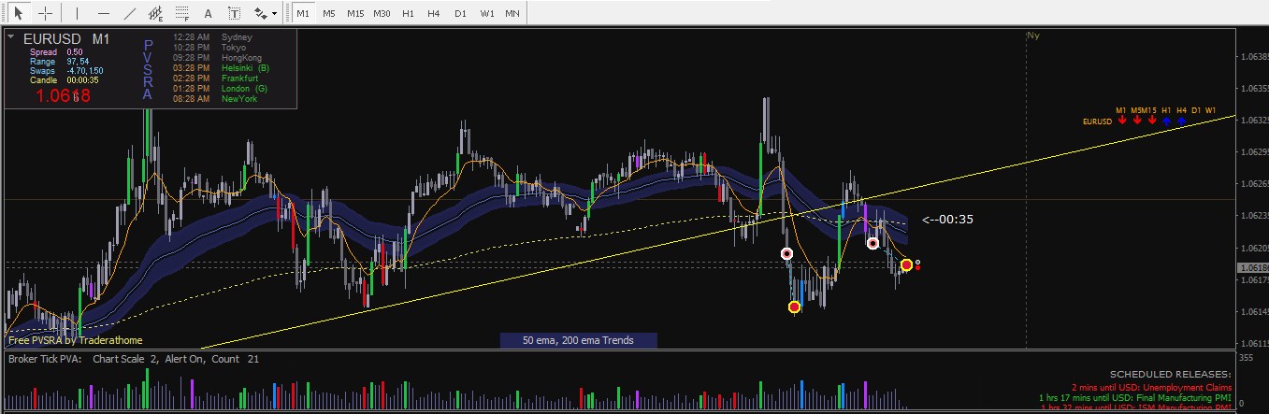The width and height of the screenshot is (1269, 414).
Task: Switch chart to M5 timeframe
Action: (x=329, y=14)
